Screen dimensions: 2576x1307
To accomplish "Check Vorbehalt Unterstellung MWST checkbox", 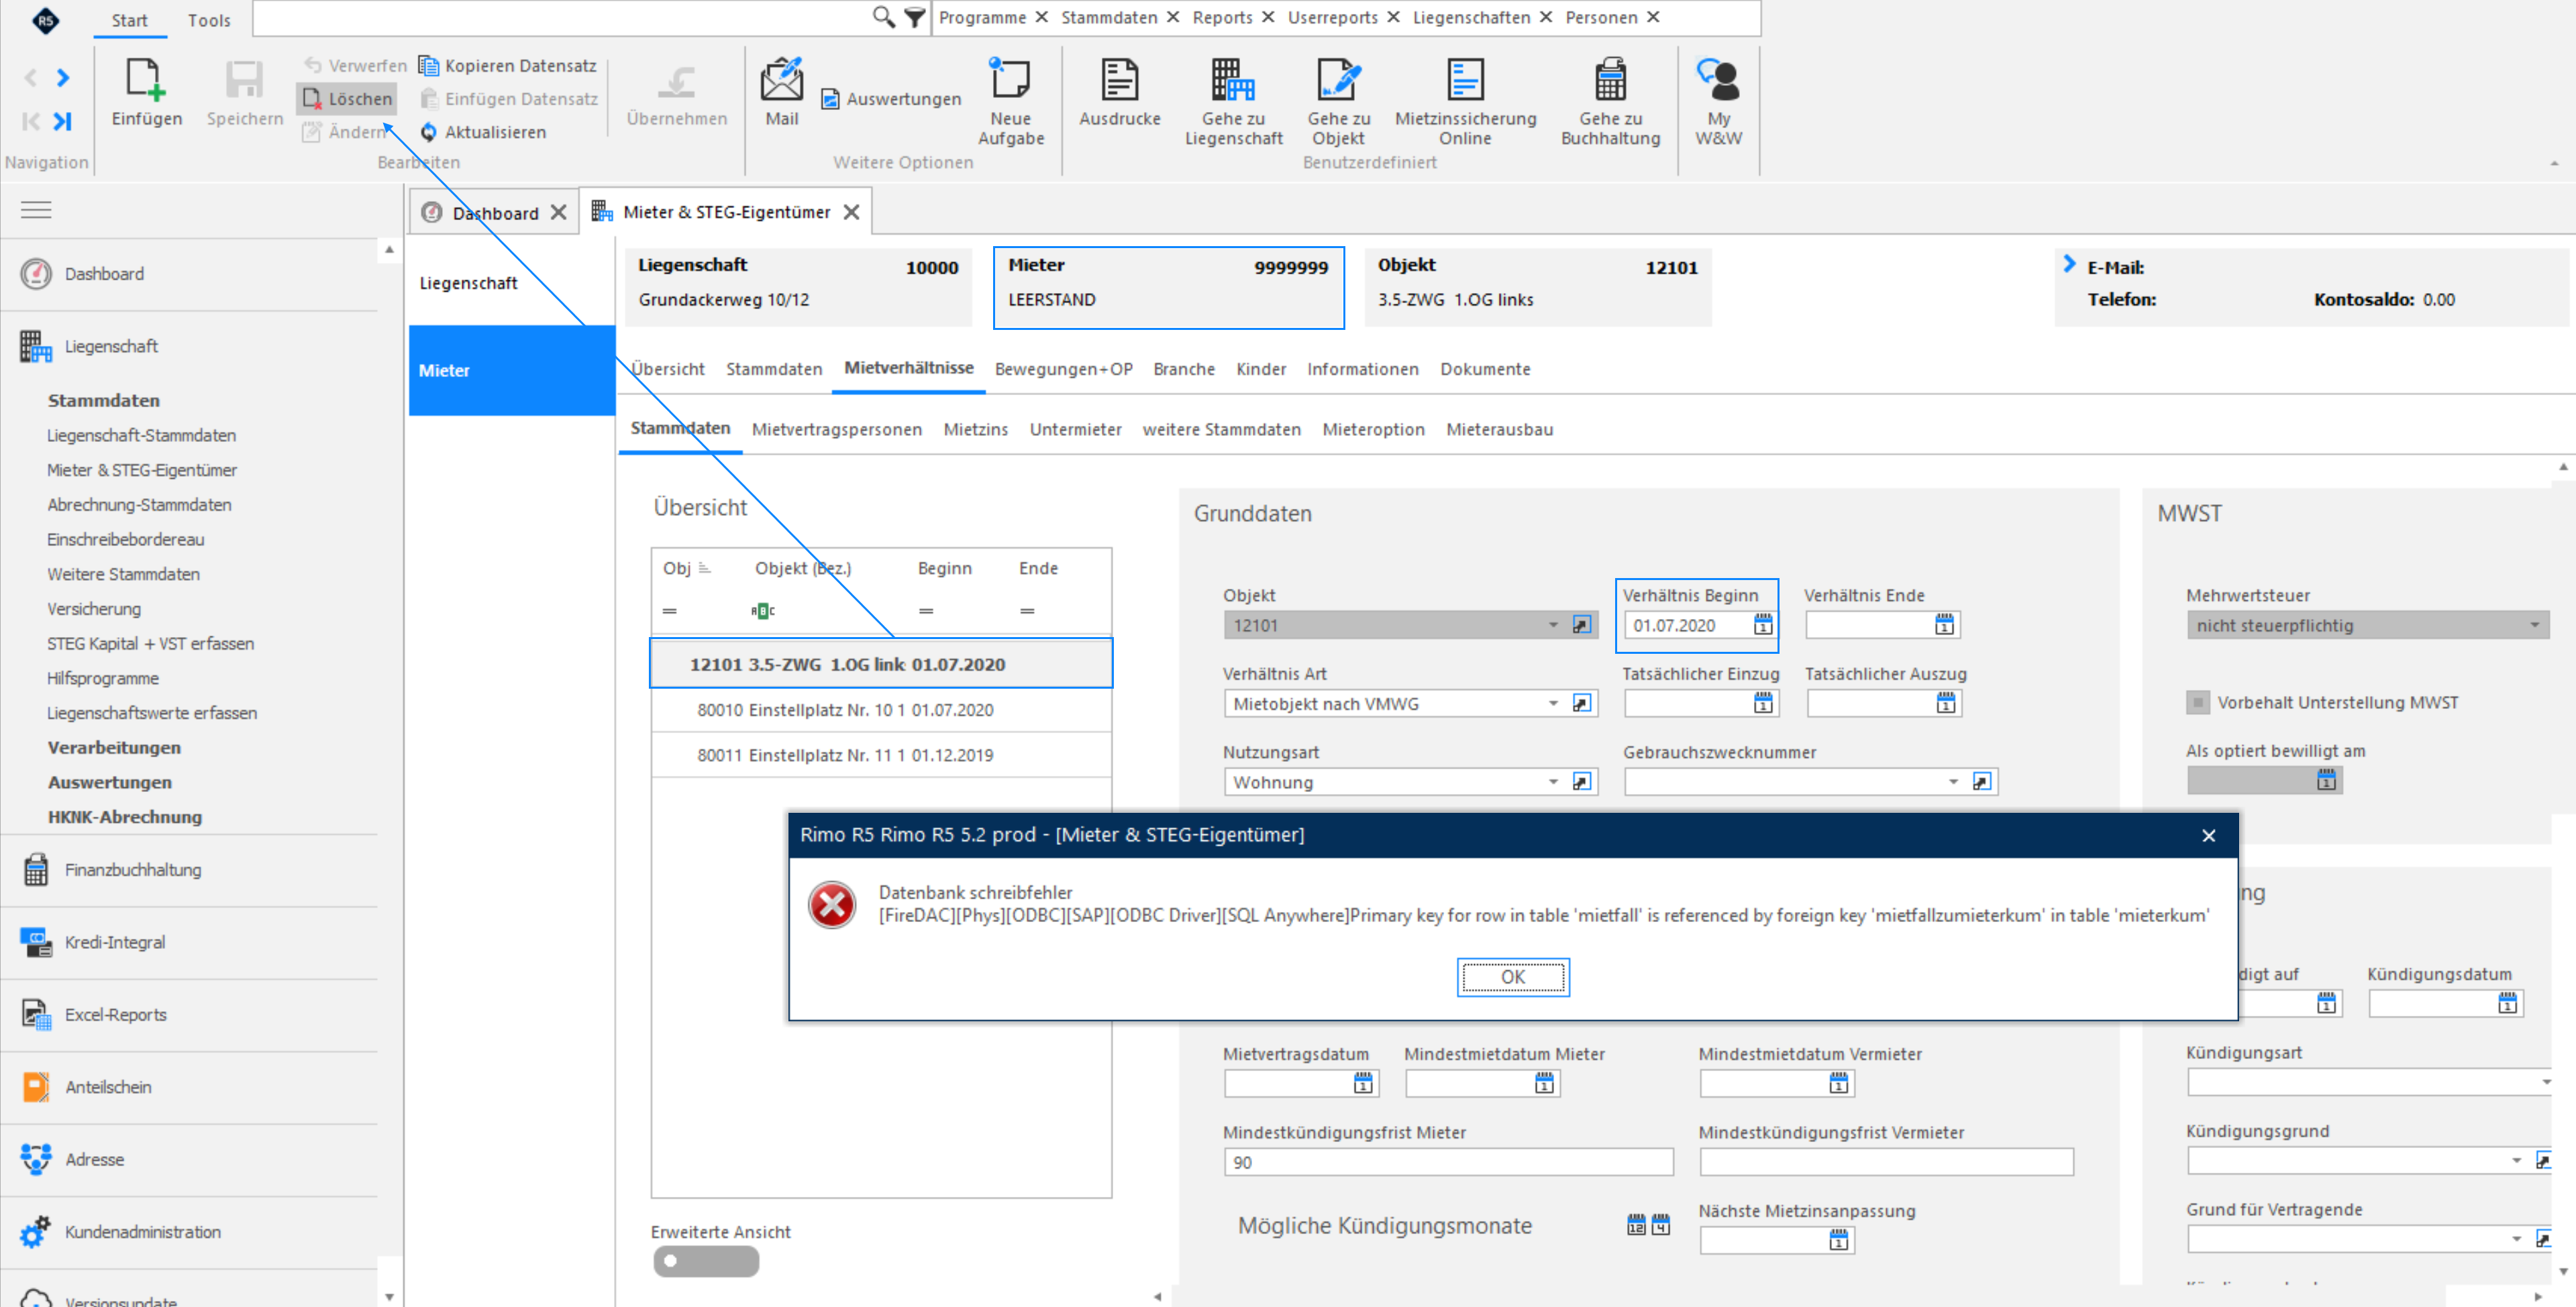I will click(2197, 703).
